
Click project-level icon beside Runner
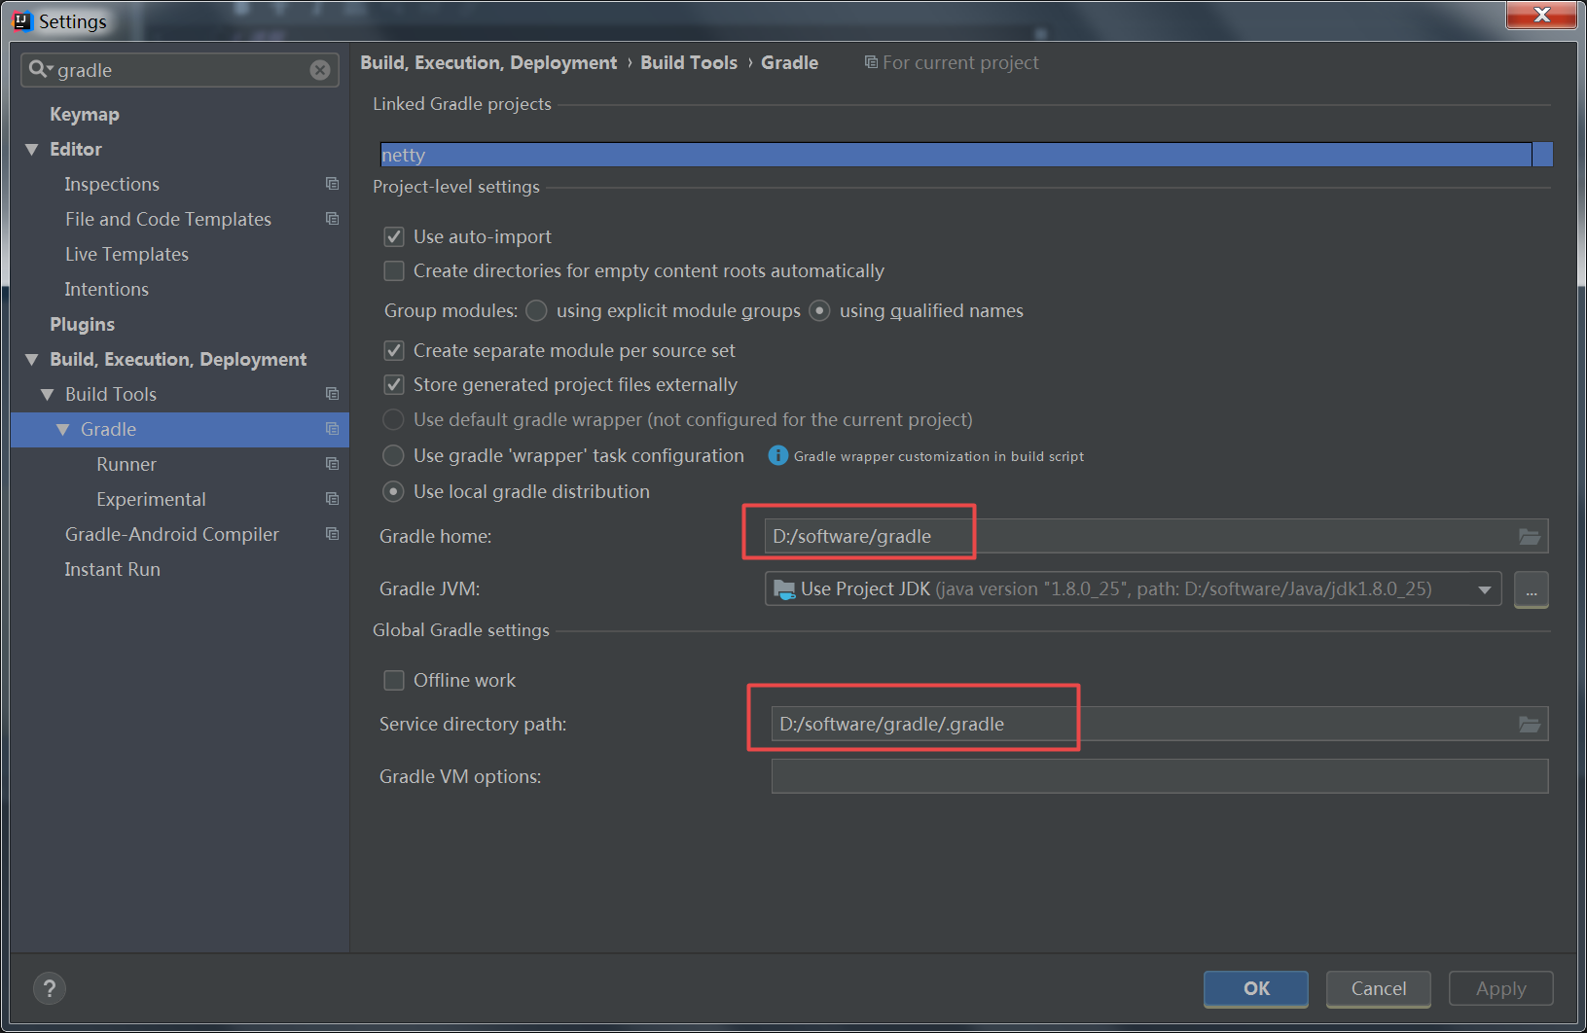tap(332, 464)
